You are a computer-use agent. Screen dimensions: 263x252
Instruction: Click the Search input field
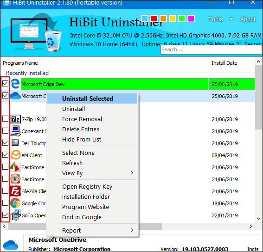point(211,49)
